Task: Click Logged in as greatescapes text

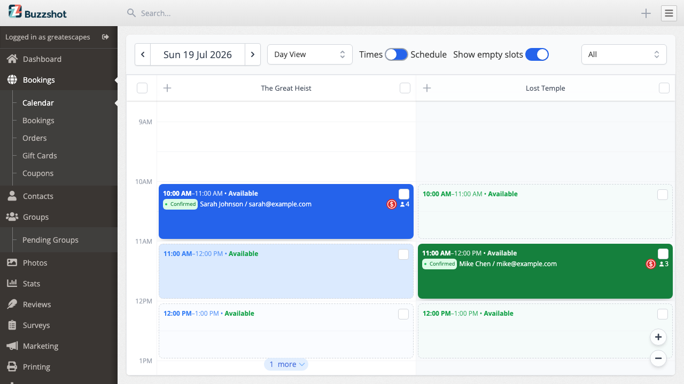Action: pos(48,37)
